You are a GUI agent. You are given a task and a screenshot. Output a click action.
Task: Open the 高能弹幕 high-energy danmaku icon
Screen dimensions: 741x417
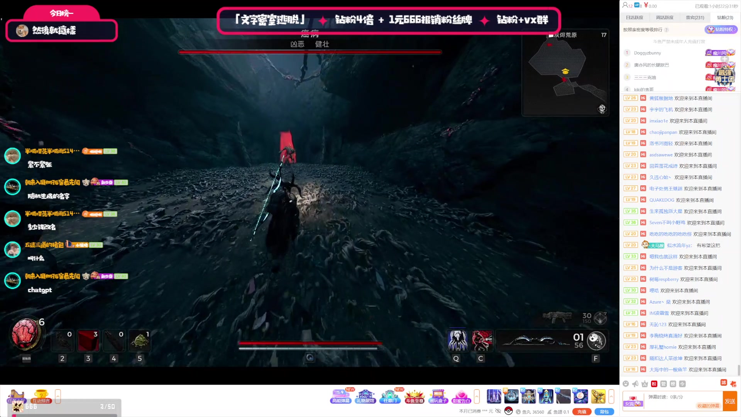(x=341, y=396)
